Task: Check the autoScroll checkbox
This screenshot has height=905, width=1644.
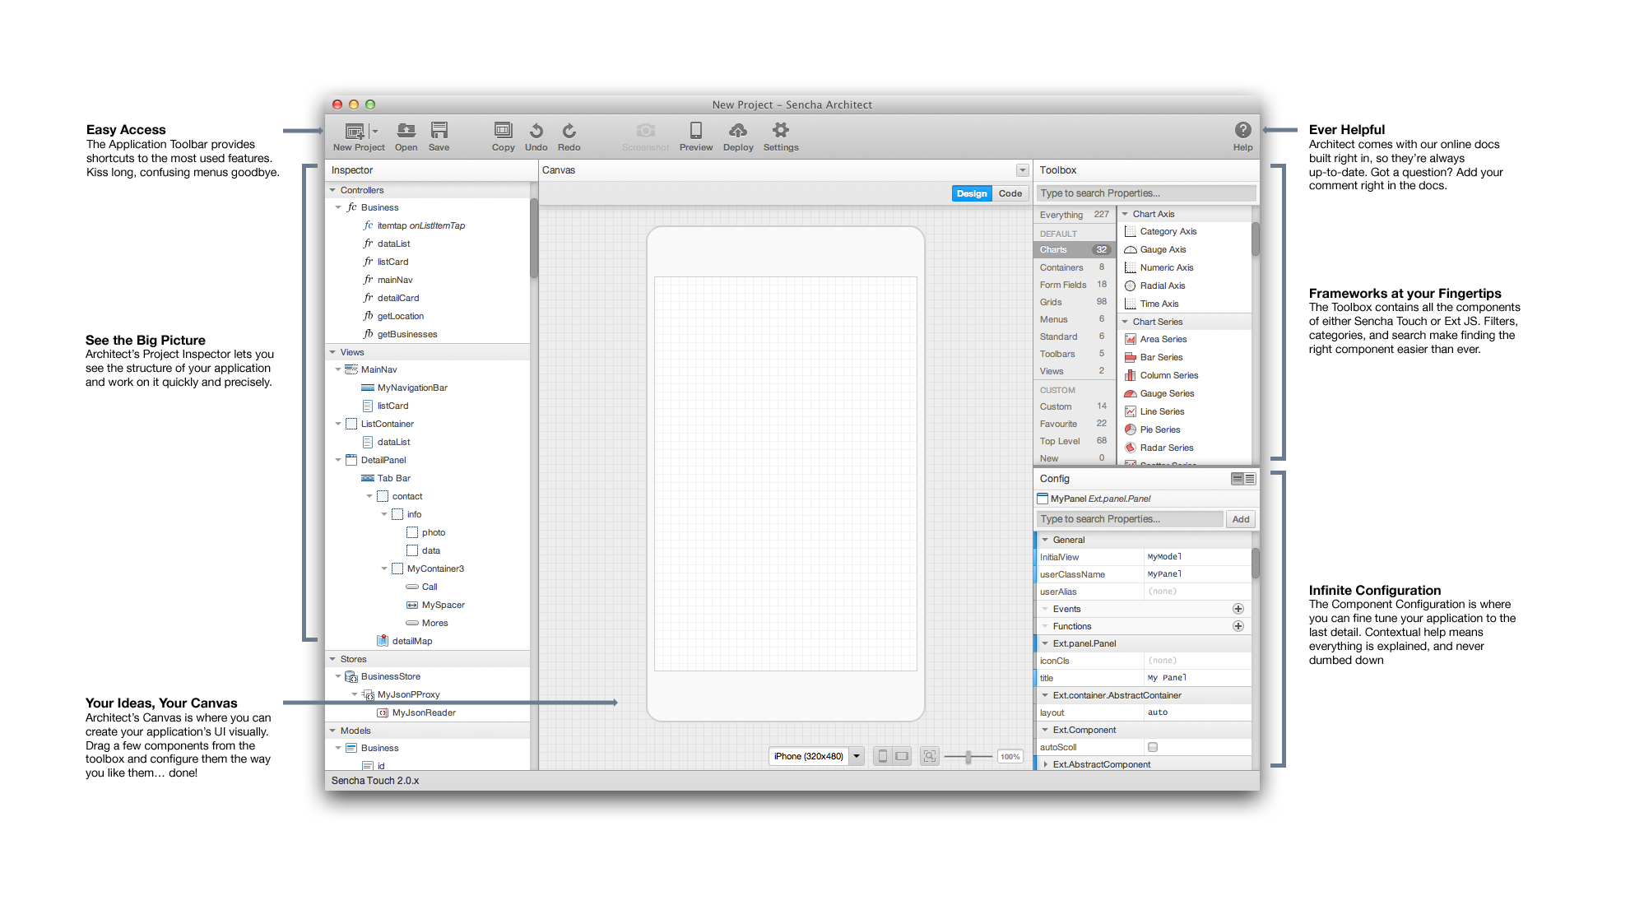Action: (1153, 747)
